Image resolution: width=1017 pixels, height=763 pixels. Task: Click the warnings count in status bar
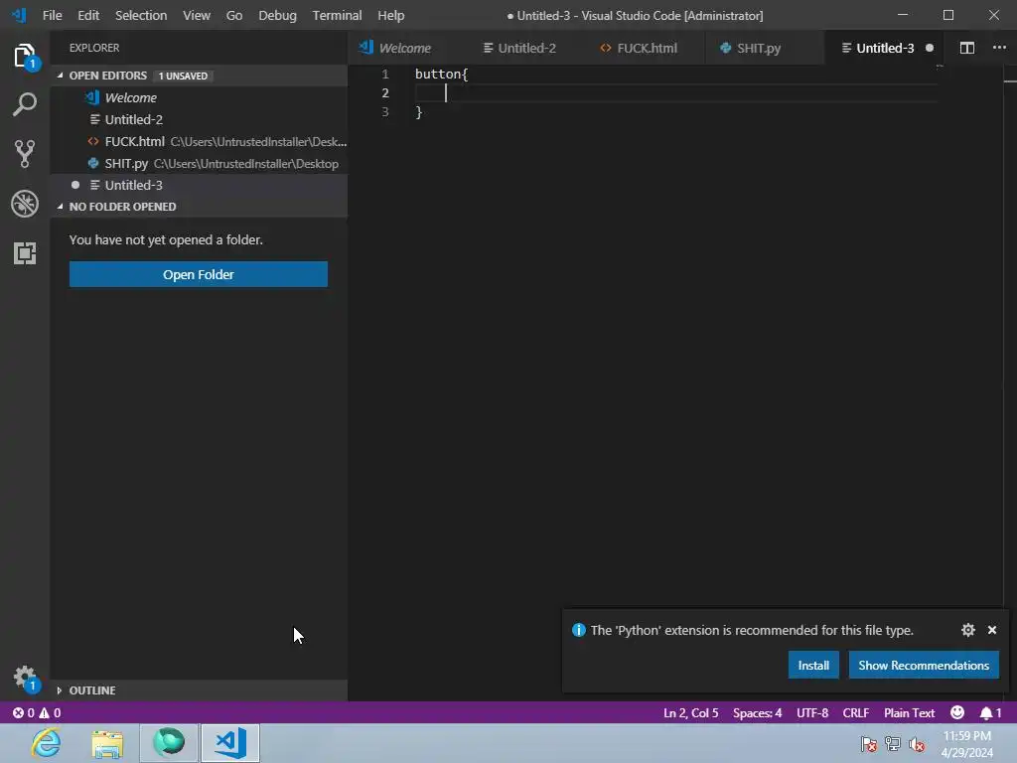pyautogui.click(x=50, y=713)
